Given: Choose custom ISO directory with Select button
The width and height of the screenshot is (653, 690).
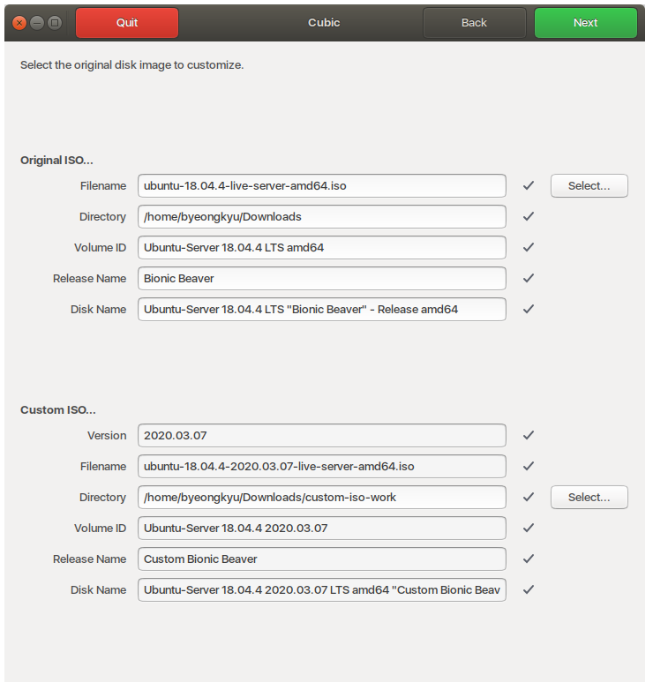Looking at the screenshot, I should (589, 498).
